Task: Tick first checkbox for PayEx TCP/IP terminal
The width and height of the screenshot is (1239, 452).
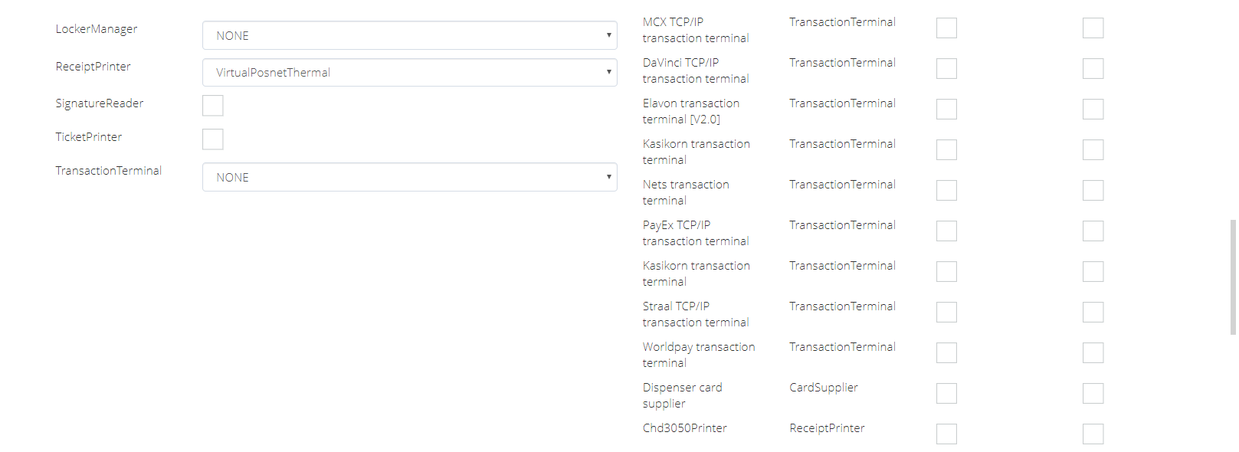Action: pos(946,231)
